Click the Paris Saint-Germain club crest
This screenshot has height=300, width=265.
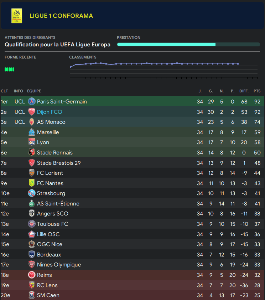pyautogui.click(x=32, y=102)
